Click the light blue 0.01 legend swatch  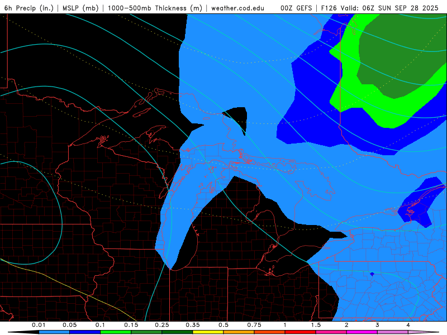54,332
